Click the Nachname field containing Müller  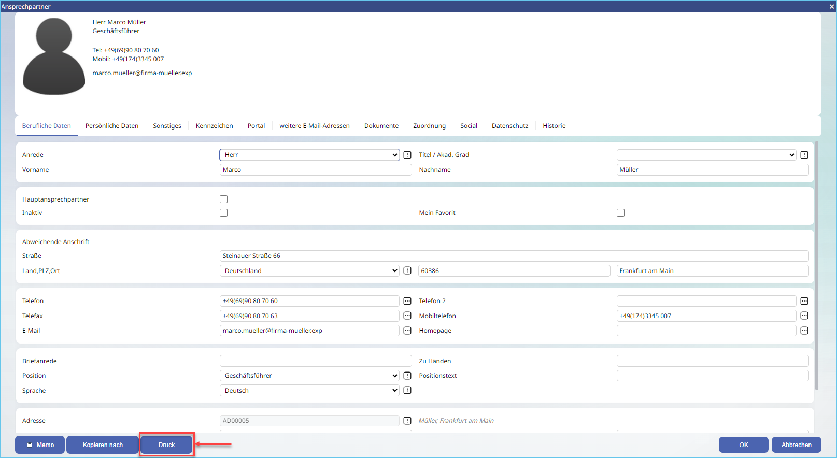click(x=713, y=170)
